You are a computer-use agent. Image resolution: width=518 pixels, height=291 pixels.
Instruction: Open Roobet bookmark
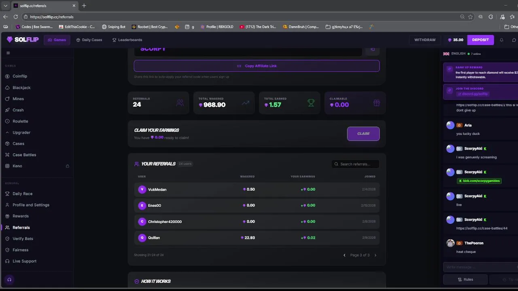149,27
